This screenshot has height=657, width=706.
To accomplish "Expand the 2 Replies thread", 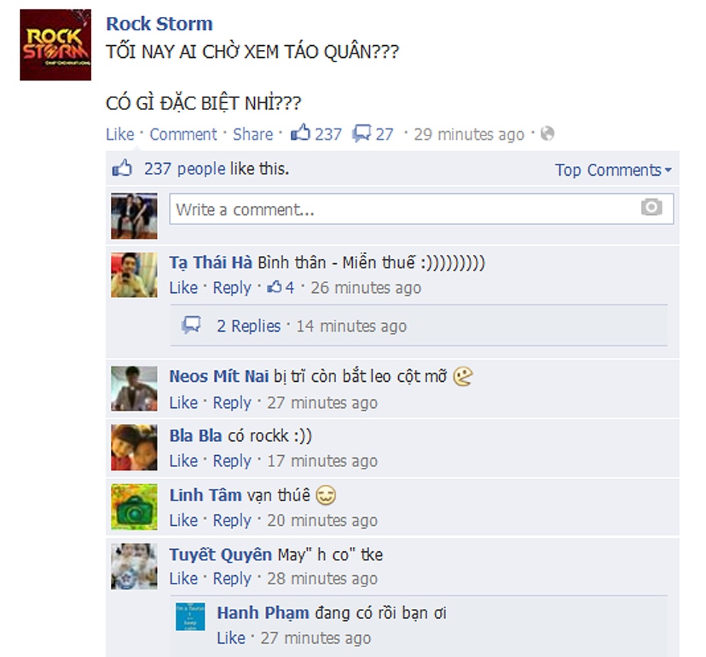I will [249, 326].
